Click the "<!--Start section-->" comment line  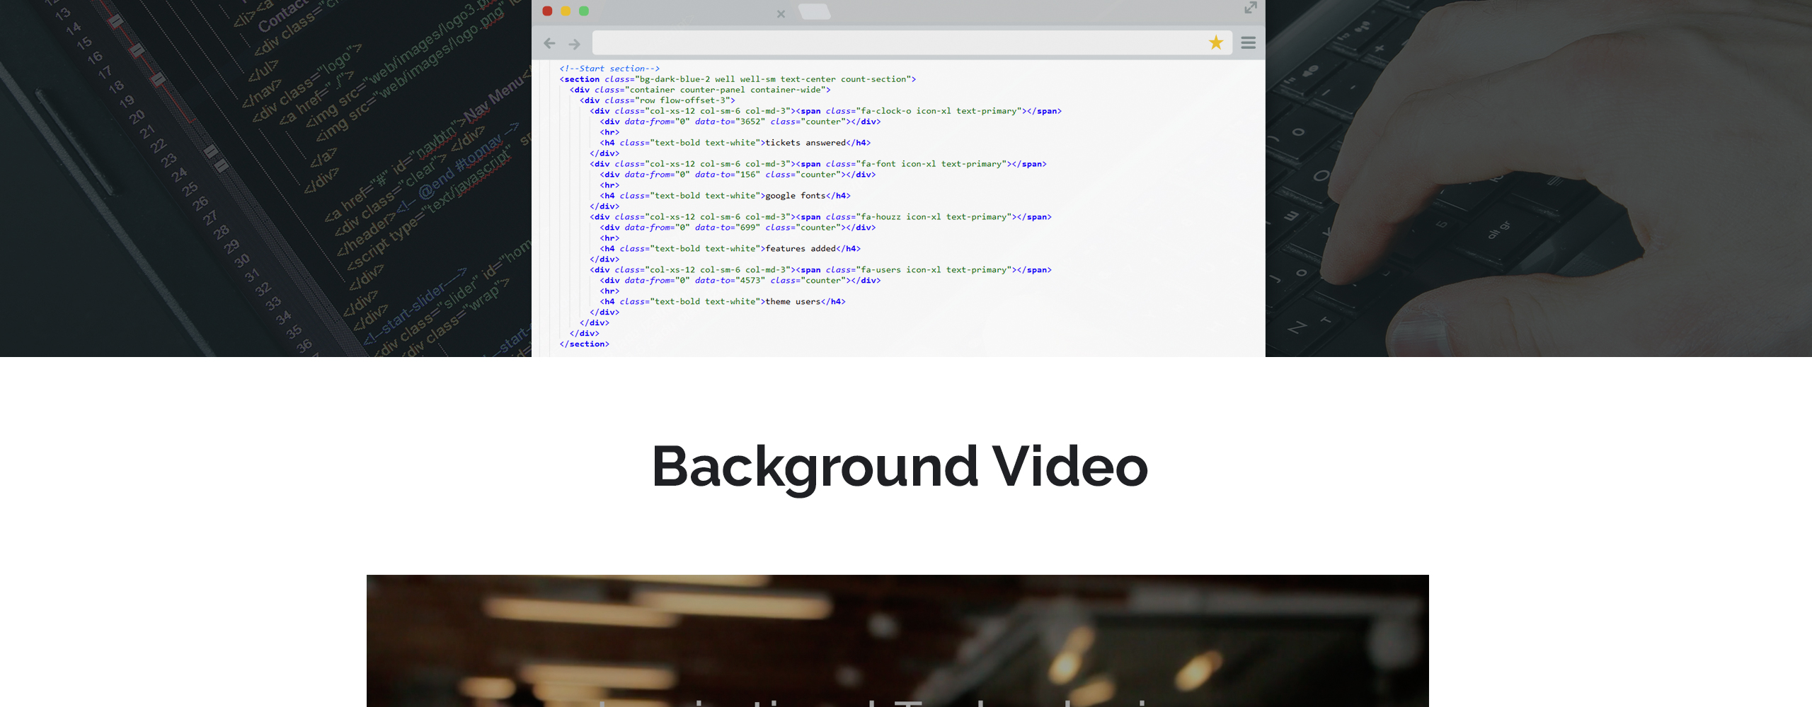pos(609,69)
